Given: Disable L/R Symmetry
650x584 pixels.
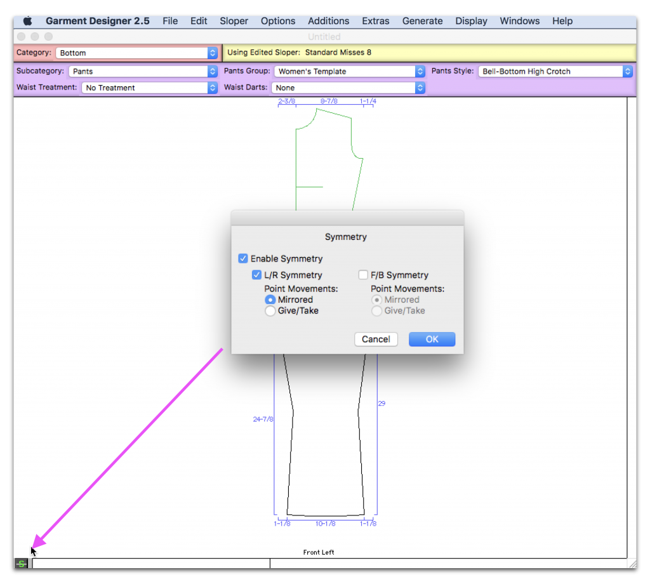Looking at the screenshot, I should [257, 275].
